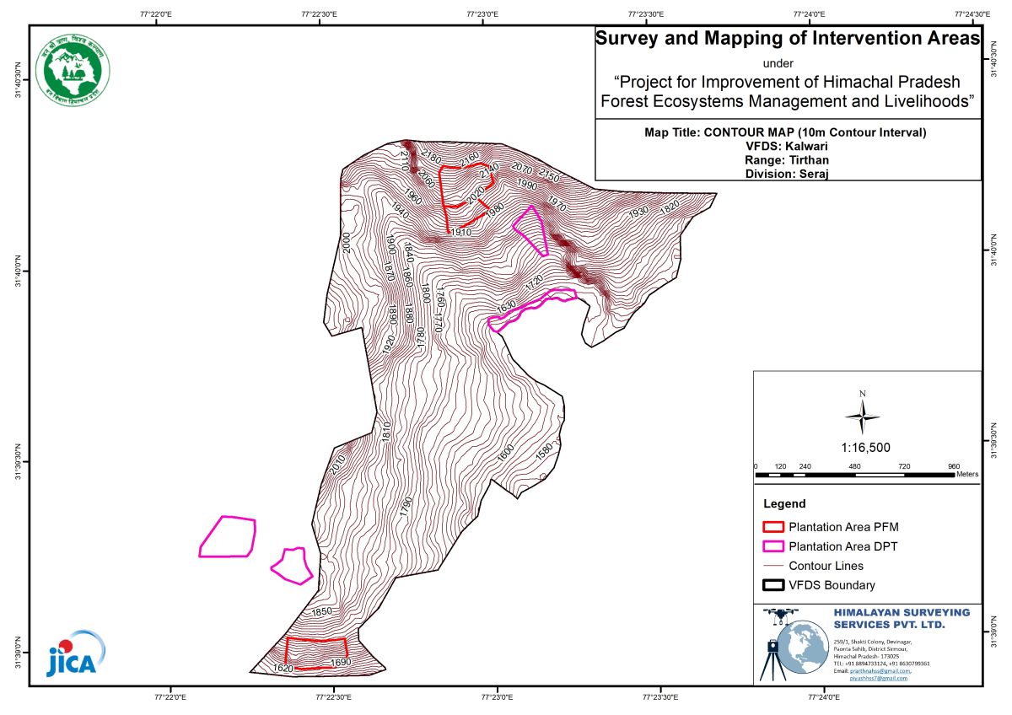Click the contour label '1690'
Screen dimensions: 1012x715
[340, 663]
